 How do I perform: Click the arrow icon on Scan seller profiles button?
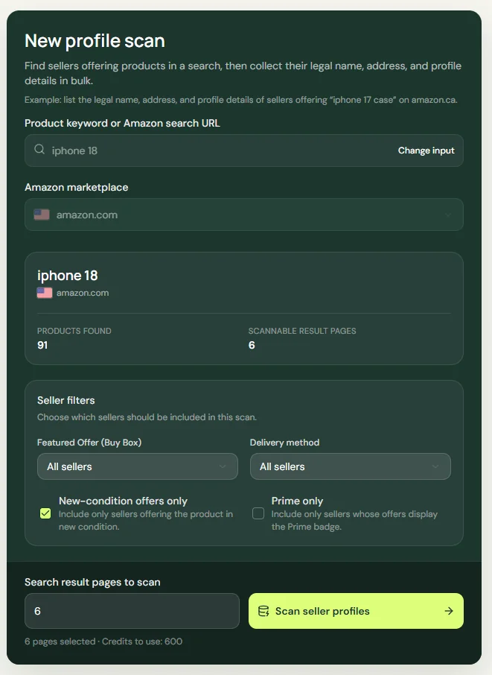[449, 611]
